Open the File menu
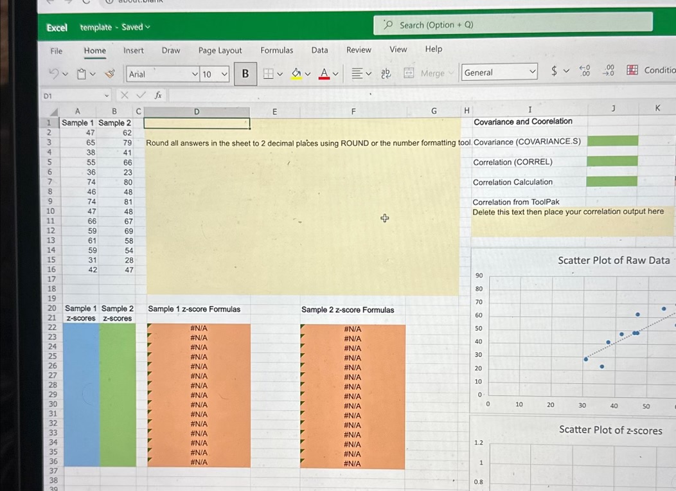Image resolution: width=676 pixels, height=491 pixels. pyautogui.click(x=57, y=51)
